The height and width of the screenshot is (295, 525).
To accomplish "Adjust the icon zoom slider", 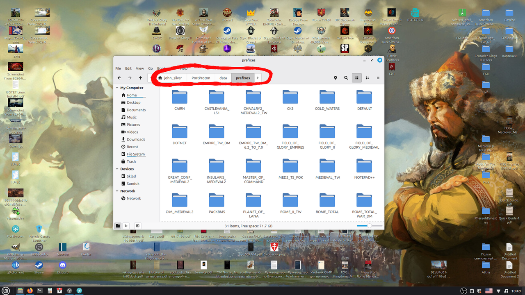I will [x=369, y=226].
